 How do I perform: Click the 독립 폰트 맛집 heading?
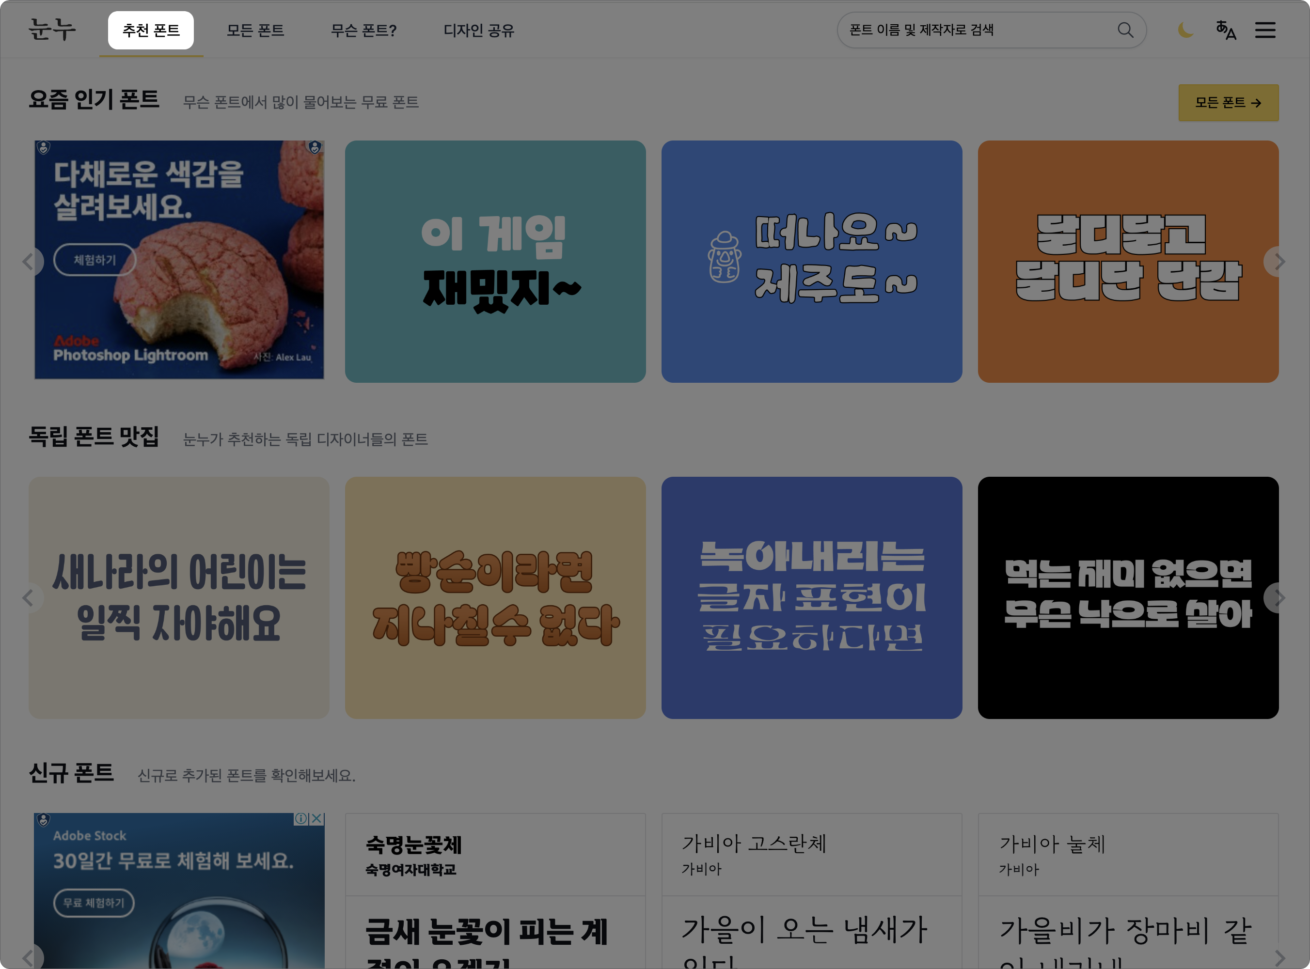coord(94,437)
